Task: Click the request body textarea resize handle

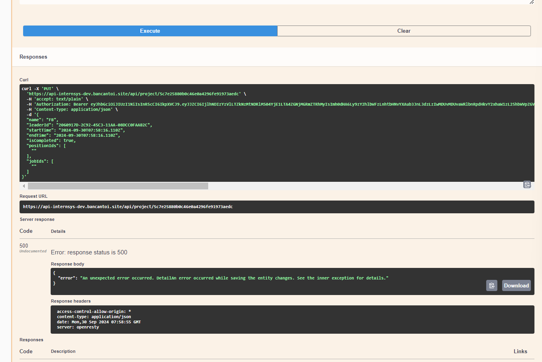Action: pos(531,2)
